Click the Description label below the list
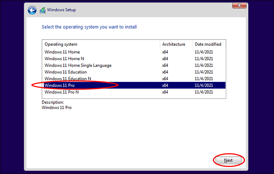 tap(53, 102)
